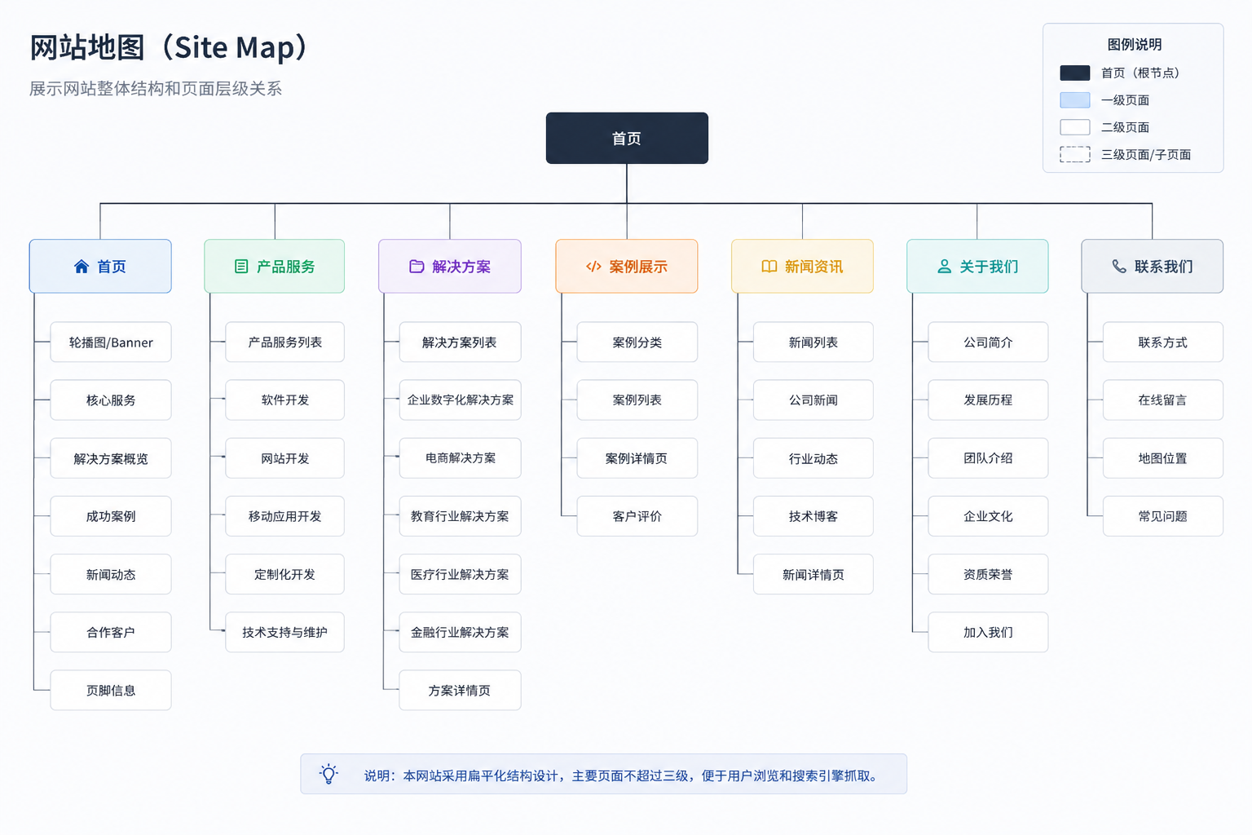The image size is (1252, 835).
Task: Open the 案例展示 category node
Action: click(627, 266)
